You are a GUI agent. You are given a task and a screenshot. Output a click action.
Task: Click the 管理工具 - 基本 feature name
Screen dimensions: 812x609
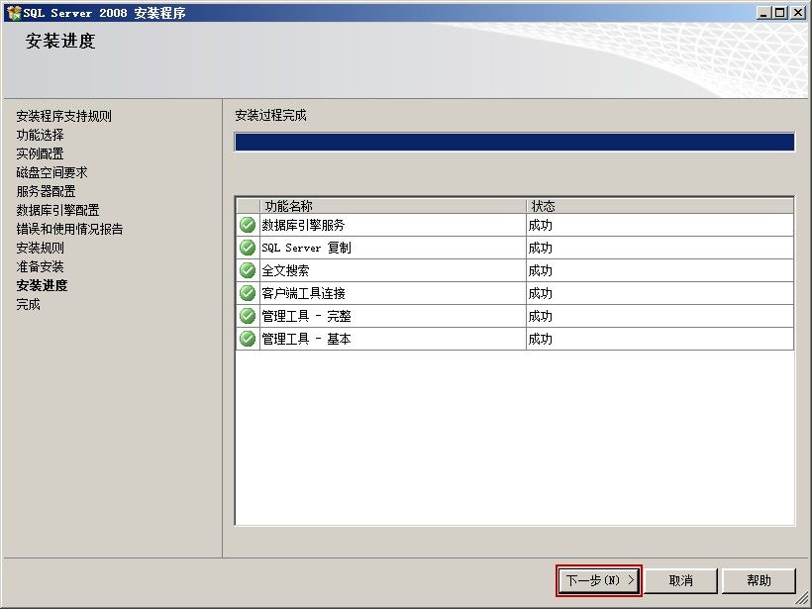point(306,340)
